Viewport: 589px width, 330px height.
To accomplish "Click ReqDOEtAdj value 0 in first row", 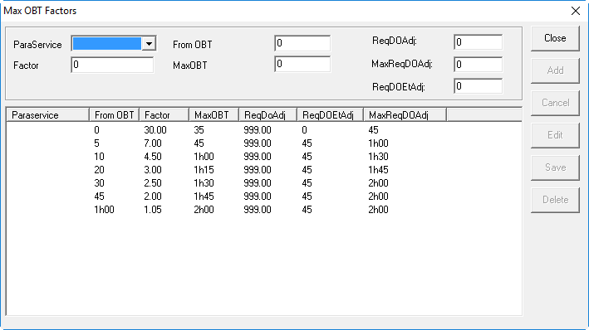I will (x=304, y=130).
